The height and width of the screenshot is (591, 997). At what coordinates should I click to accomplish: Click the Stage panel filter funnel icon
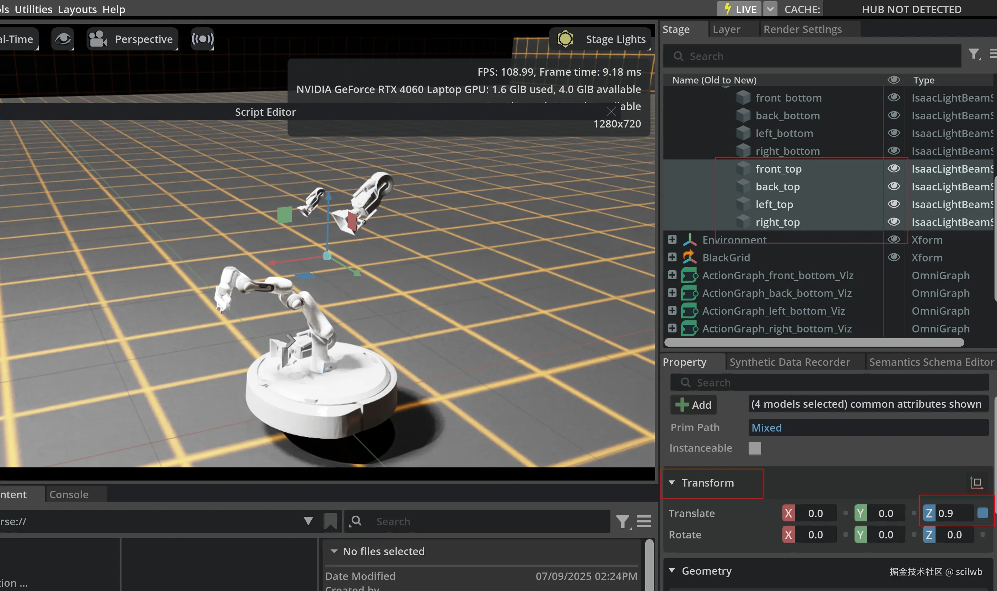pyautogui.click(x=974, y=54)
